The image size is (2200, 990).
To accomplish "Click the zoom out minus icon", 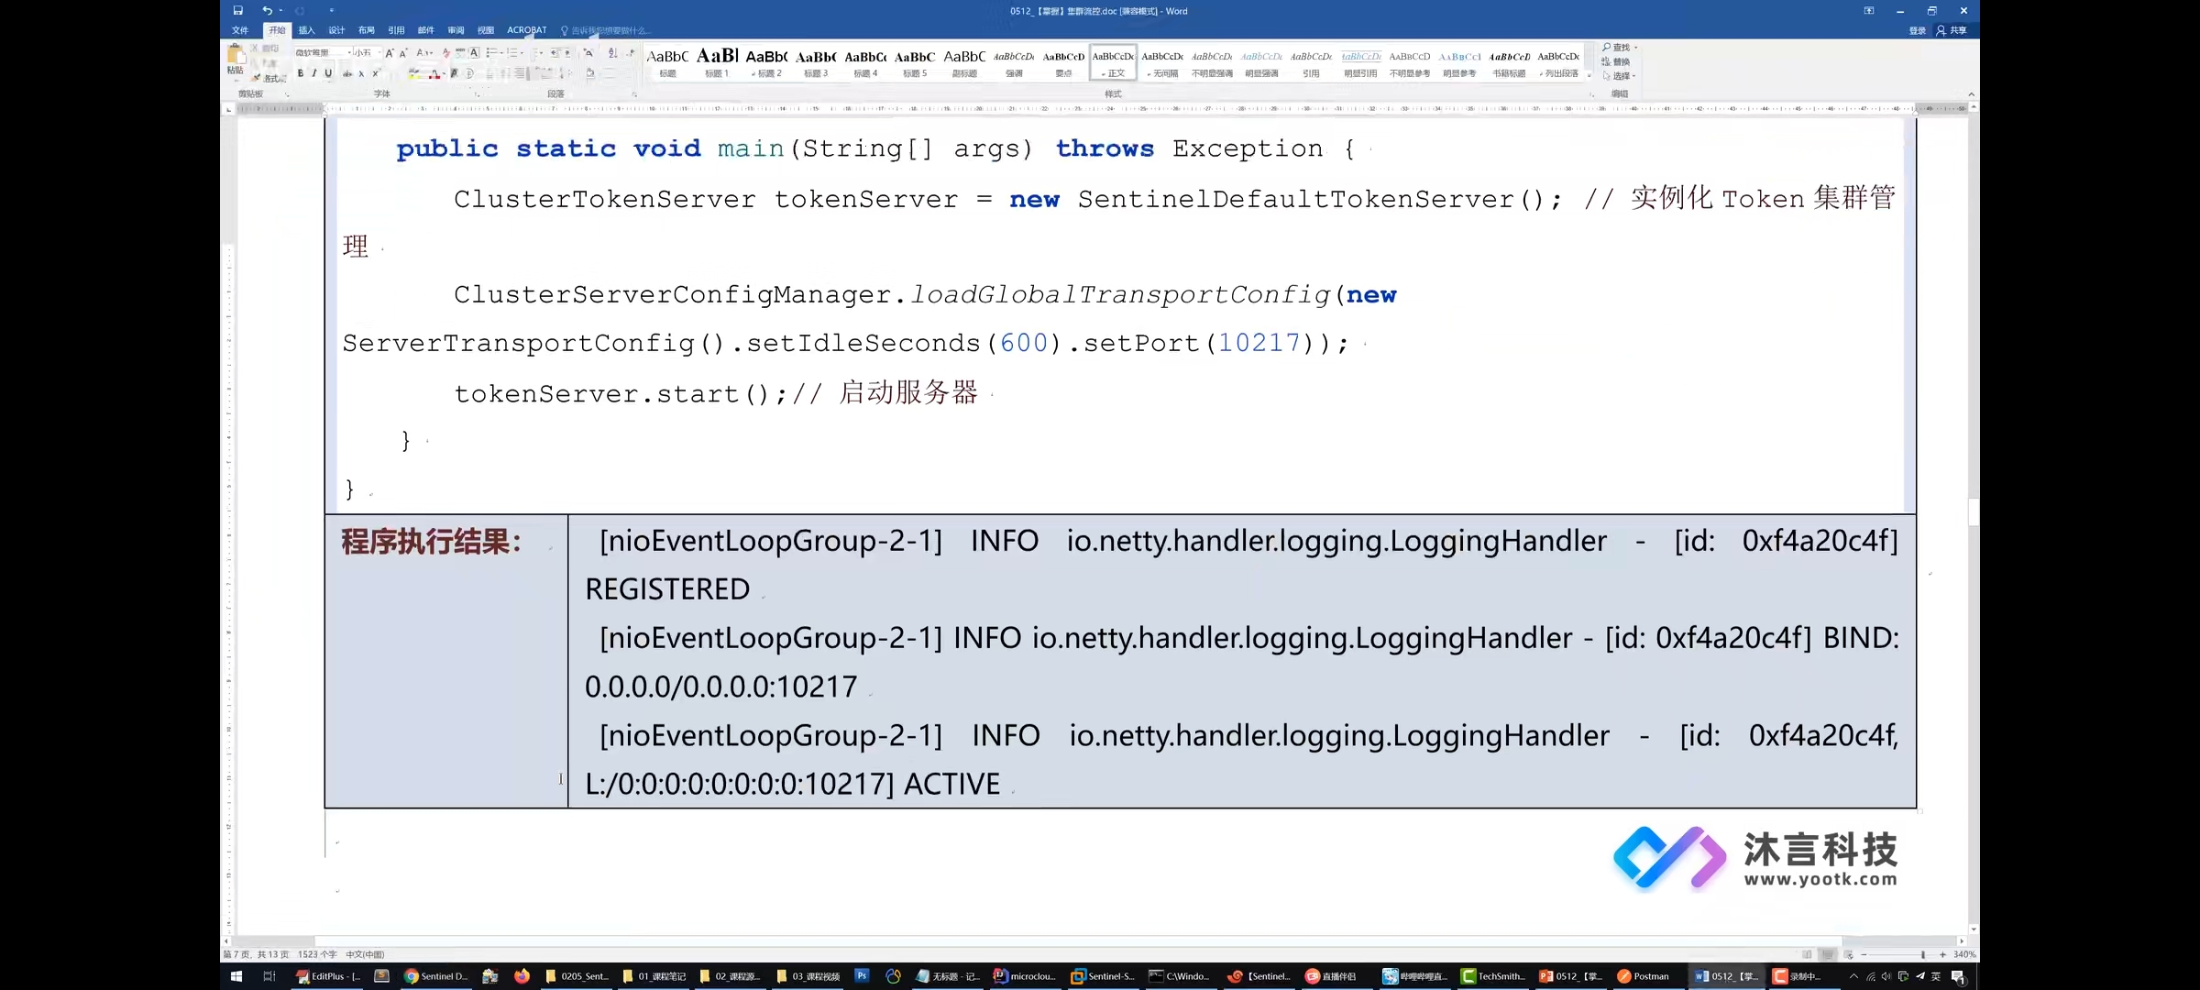I will tap(1864, 954).
